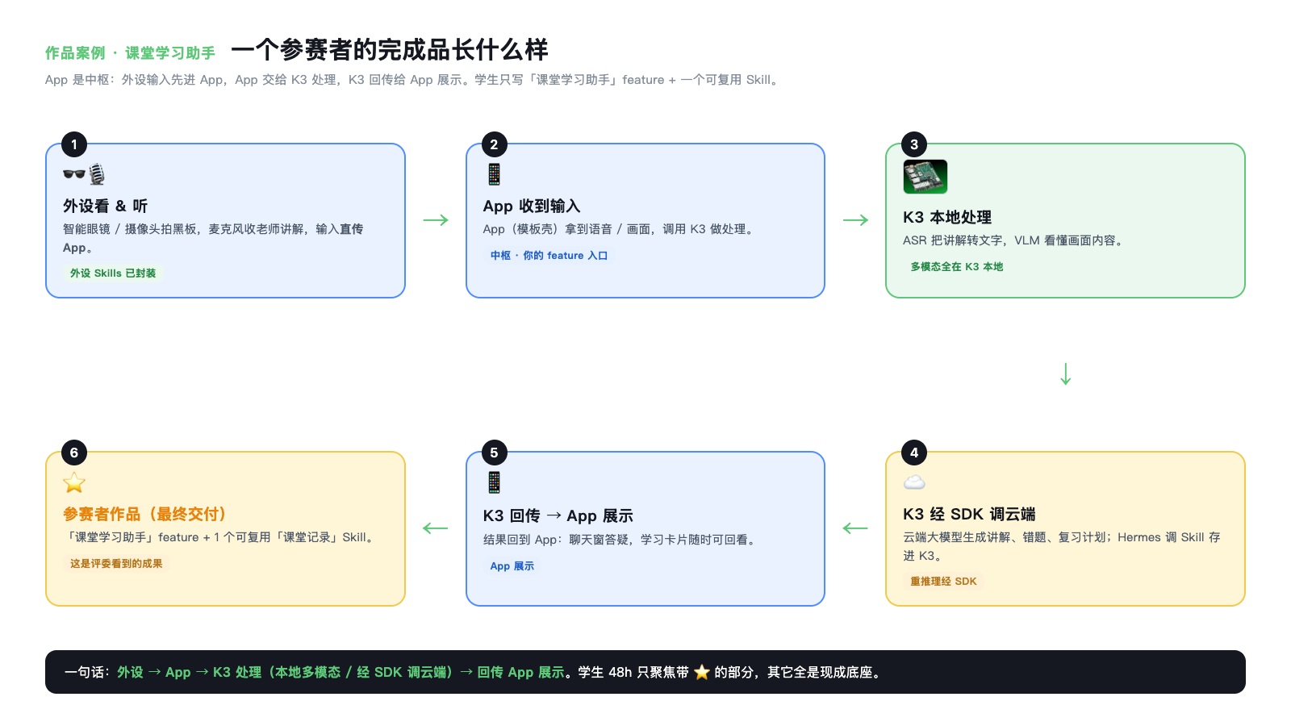The height and width of the screenshot is (726, 1291).
Task: Select the heading 外设看 & 听
Action: coord(106,207)
